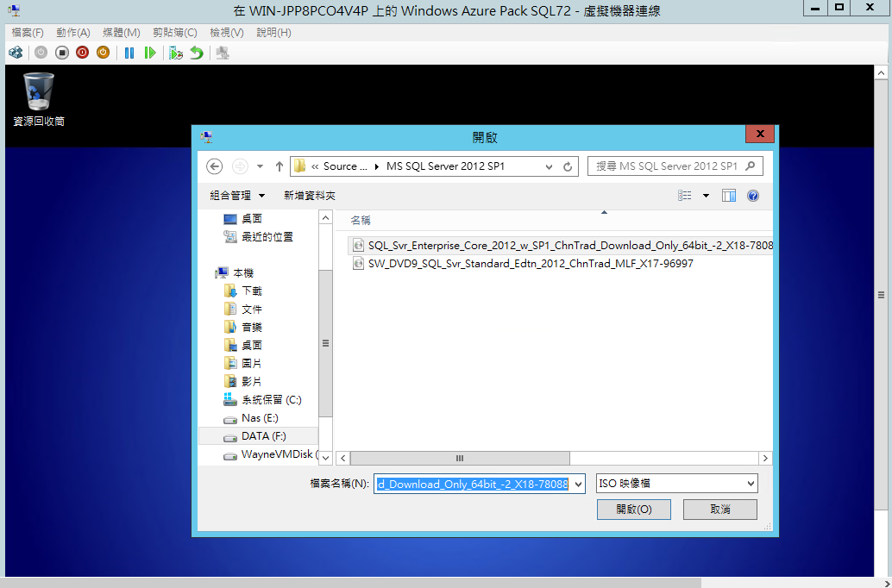Click the Start VM toolbar icon
This screenshot has width=892, height=588.
click(41, 53)
